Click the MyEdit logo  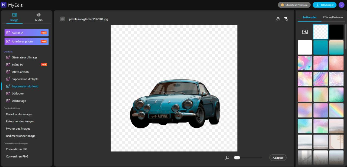click(x=12, y=5)
